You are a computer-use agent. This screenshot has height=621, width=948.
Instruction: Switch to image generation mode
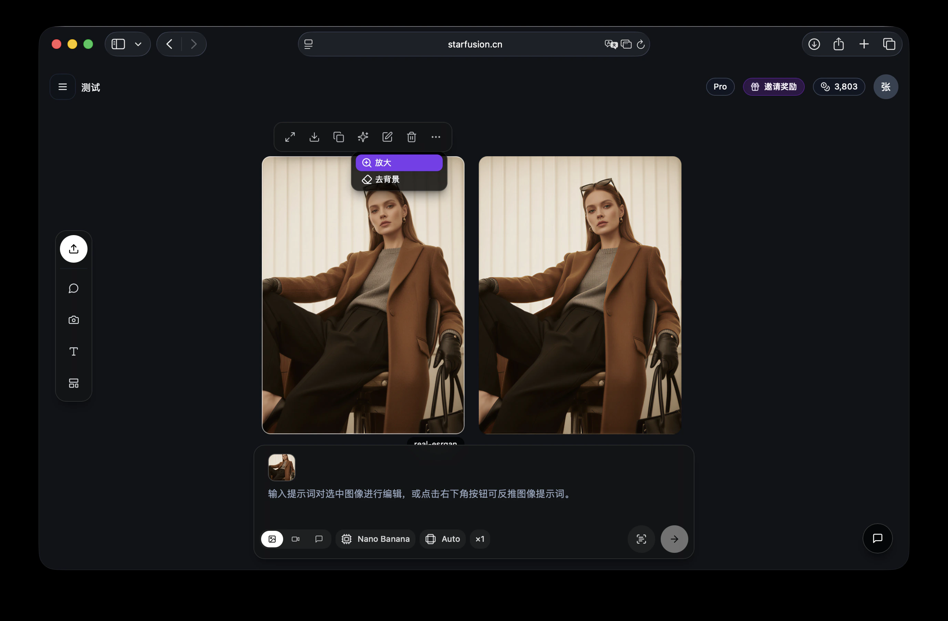click(x=272, y=539)
